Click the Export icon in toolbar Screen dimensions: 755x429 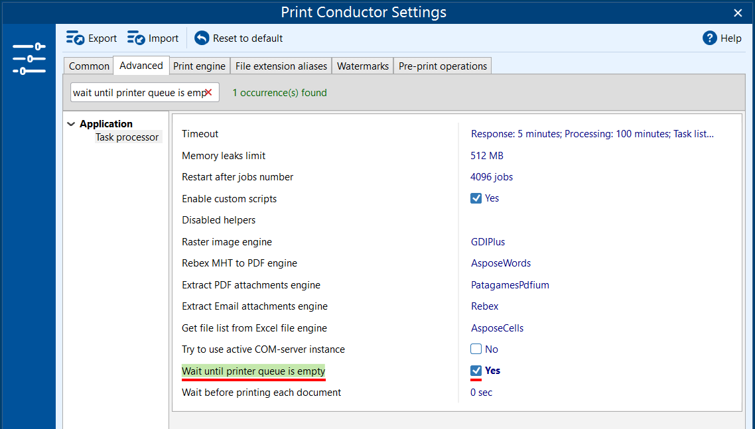coord(75,38)
